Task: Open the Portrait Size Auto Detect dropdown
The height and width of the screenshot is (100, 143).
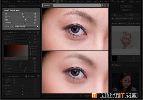Action: pos(27,27)
